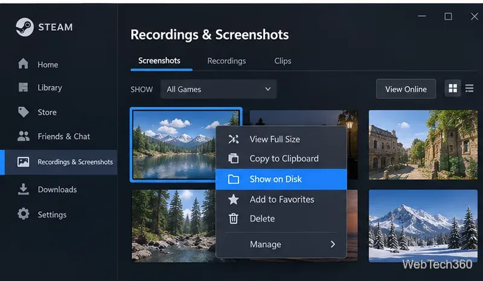Image resolution: width=483 pixels, height=281 pixels.
Task: Close the Steam window
Action: click(475, 16)
